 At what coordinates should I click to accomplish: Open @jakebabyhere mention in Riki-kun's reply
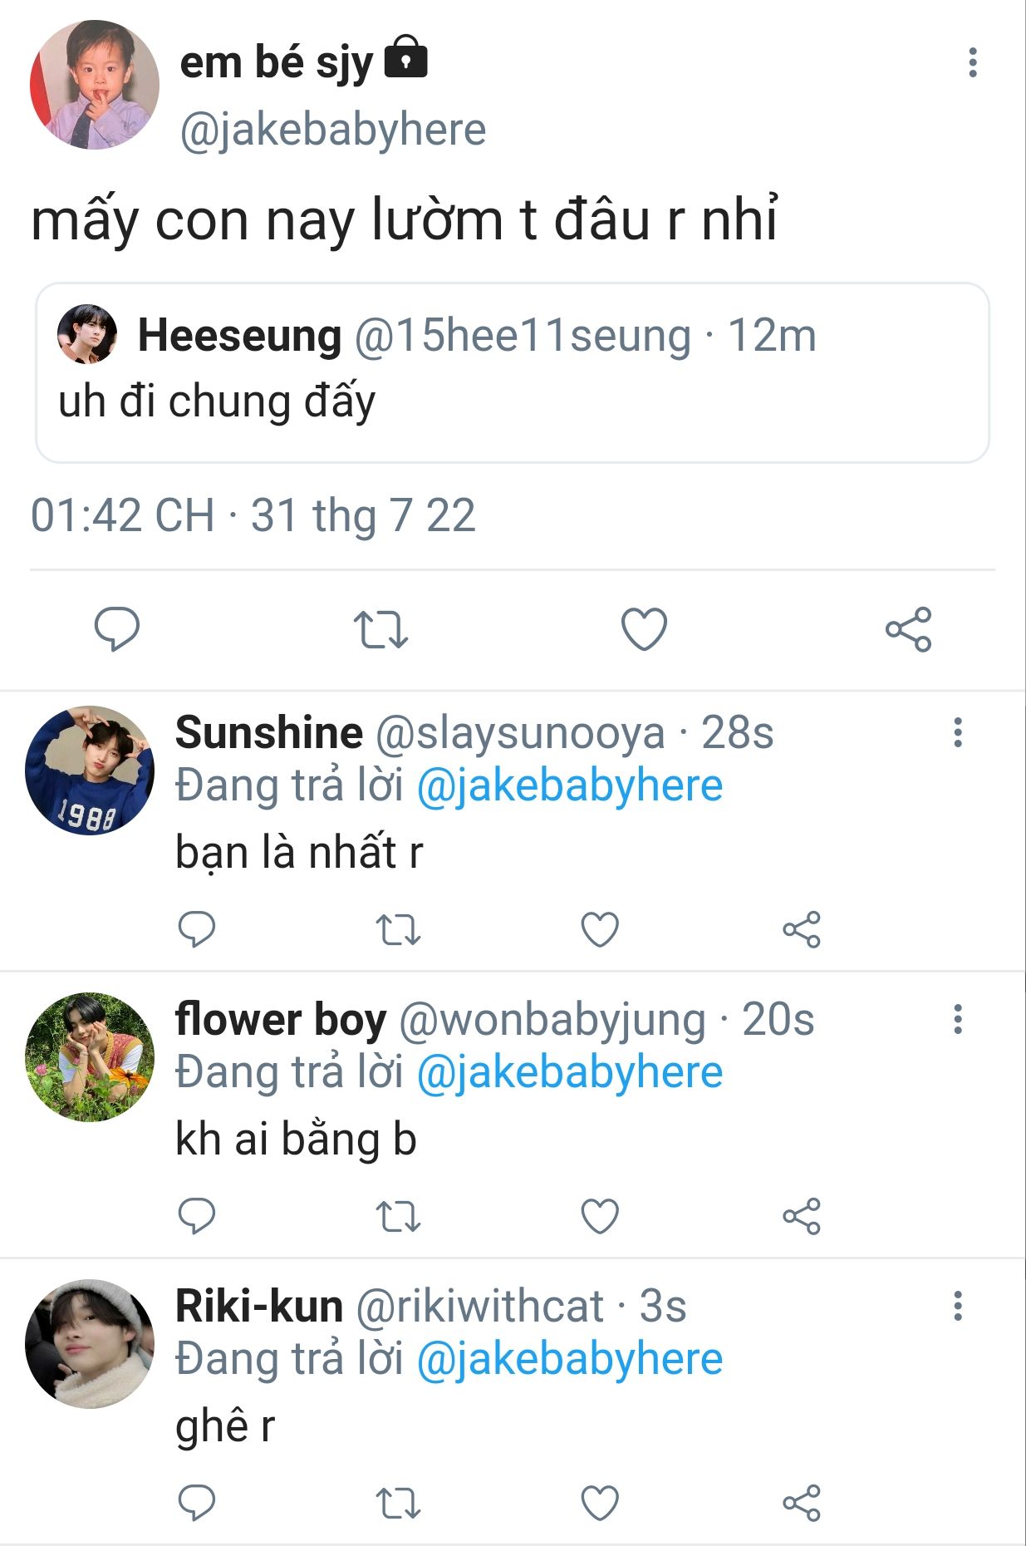569,1360
